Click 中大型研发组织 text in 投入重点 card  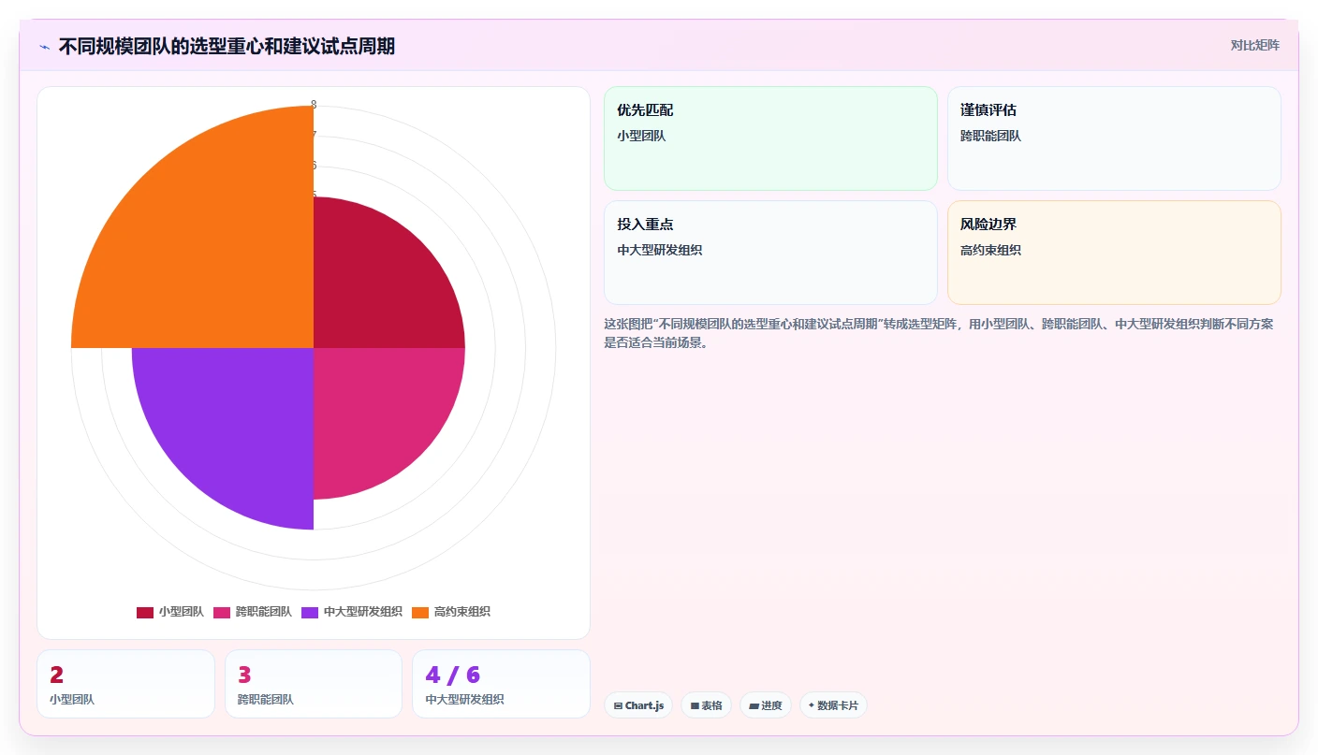click(x=660, y=250)
